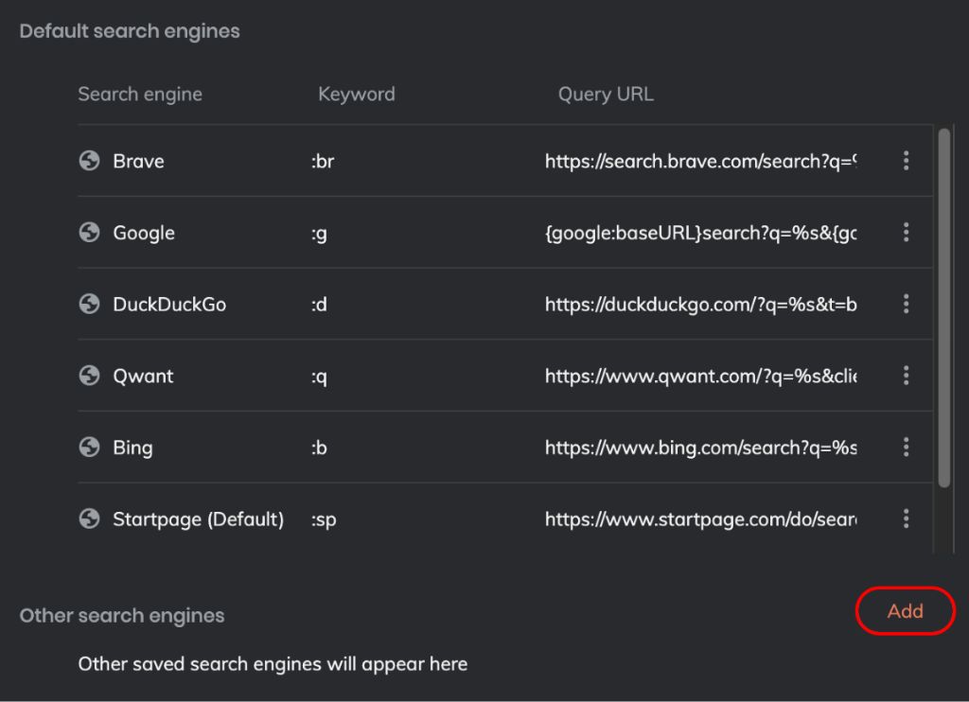This screenshot has width=969, height=702.
Task: Click the Google keyword :g
Action: [x=319, y=233]
